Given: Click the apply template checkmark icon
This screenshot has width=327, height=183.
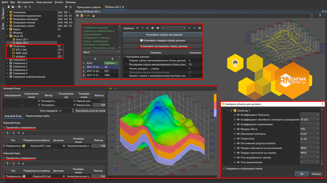Looking at the screenshot, I should click(148, 28).
